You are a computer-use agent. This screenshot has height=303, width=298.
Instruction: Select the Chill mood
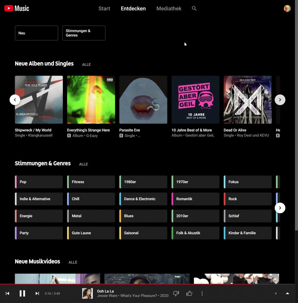91,199
